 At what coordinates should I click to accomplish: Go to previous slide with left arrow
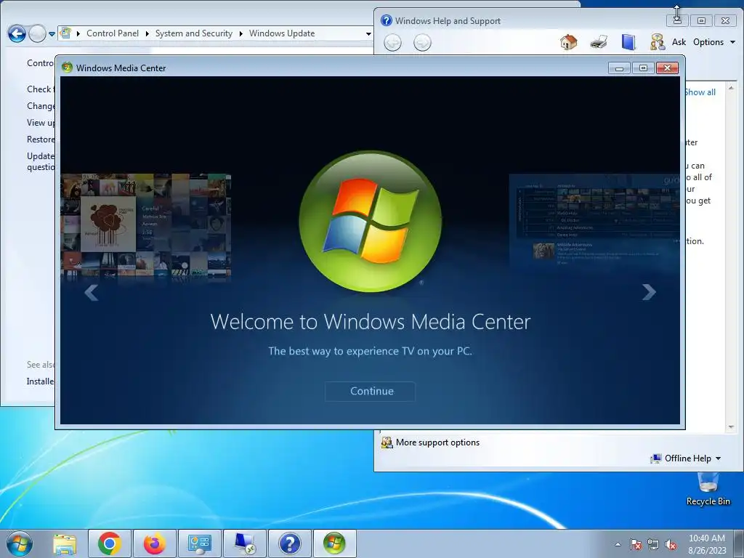91,292
